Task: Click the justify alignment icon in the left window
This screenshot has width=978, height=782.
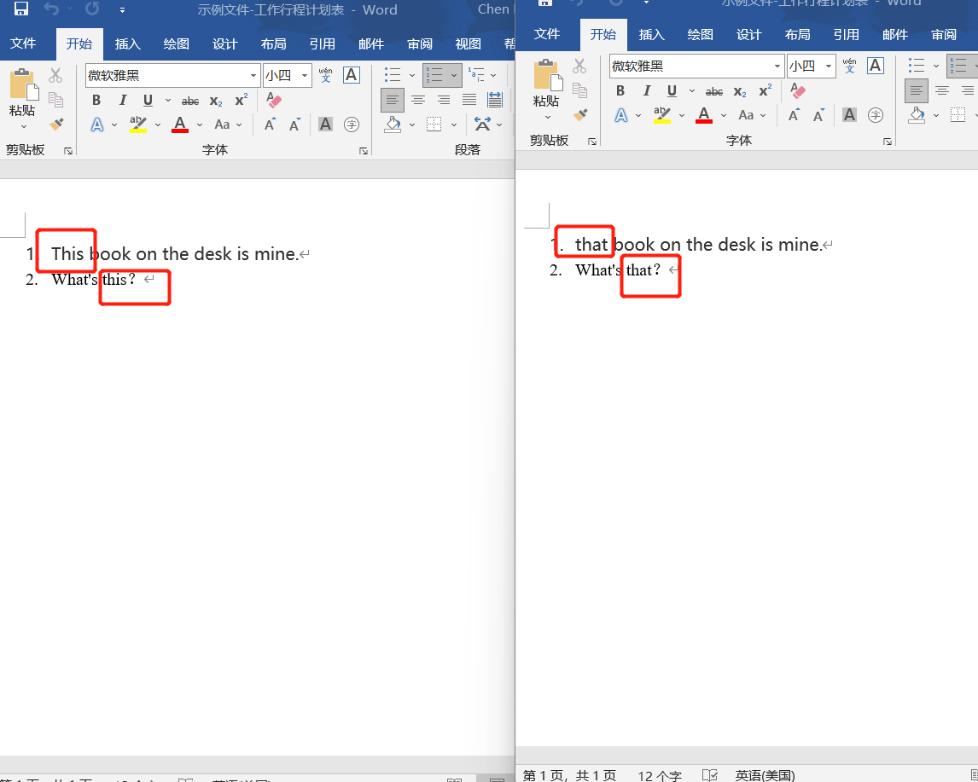Action: tap(469, 100)
